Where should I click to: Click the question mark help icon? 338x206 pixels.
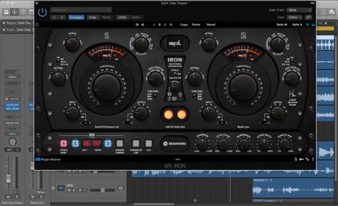pos(312,159)
